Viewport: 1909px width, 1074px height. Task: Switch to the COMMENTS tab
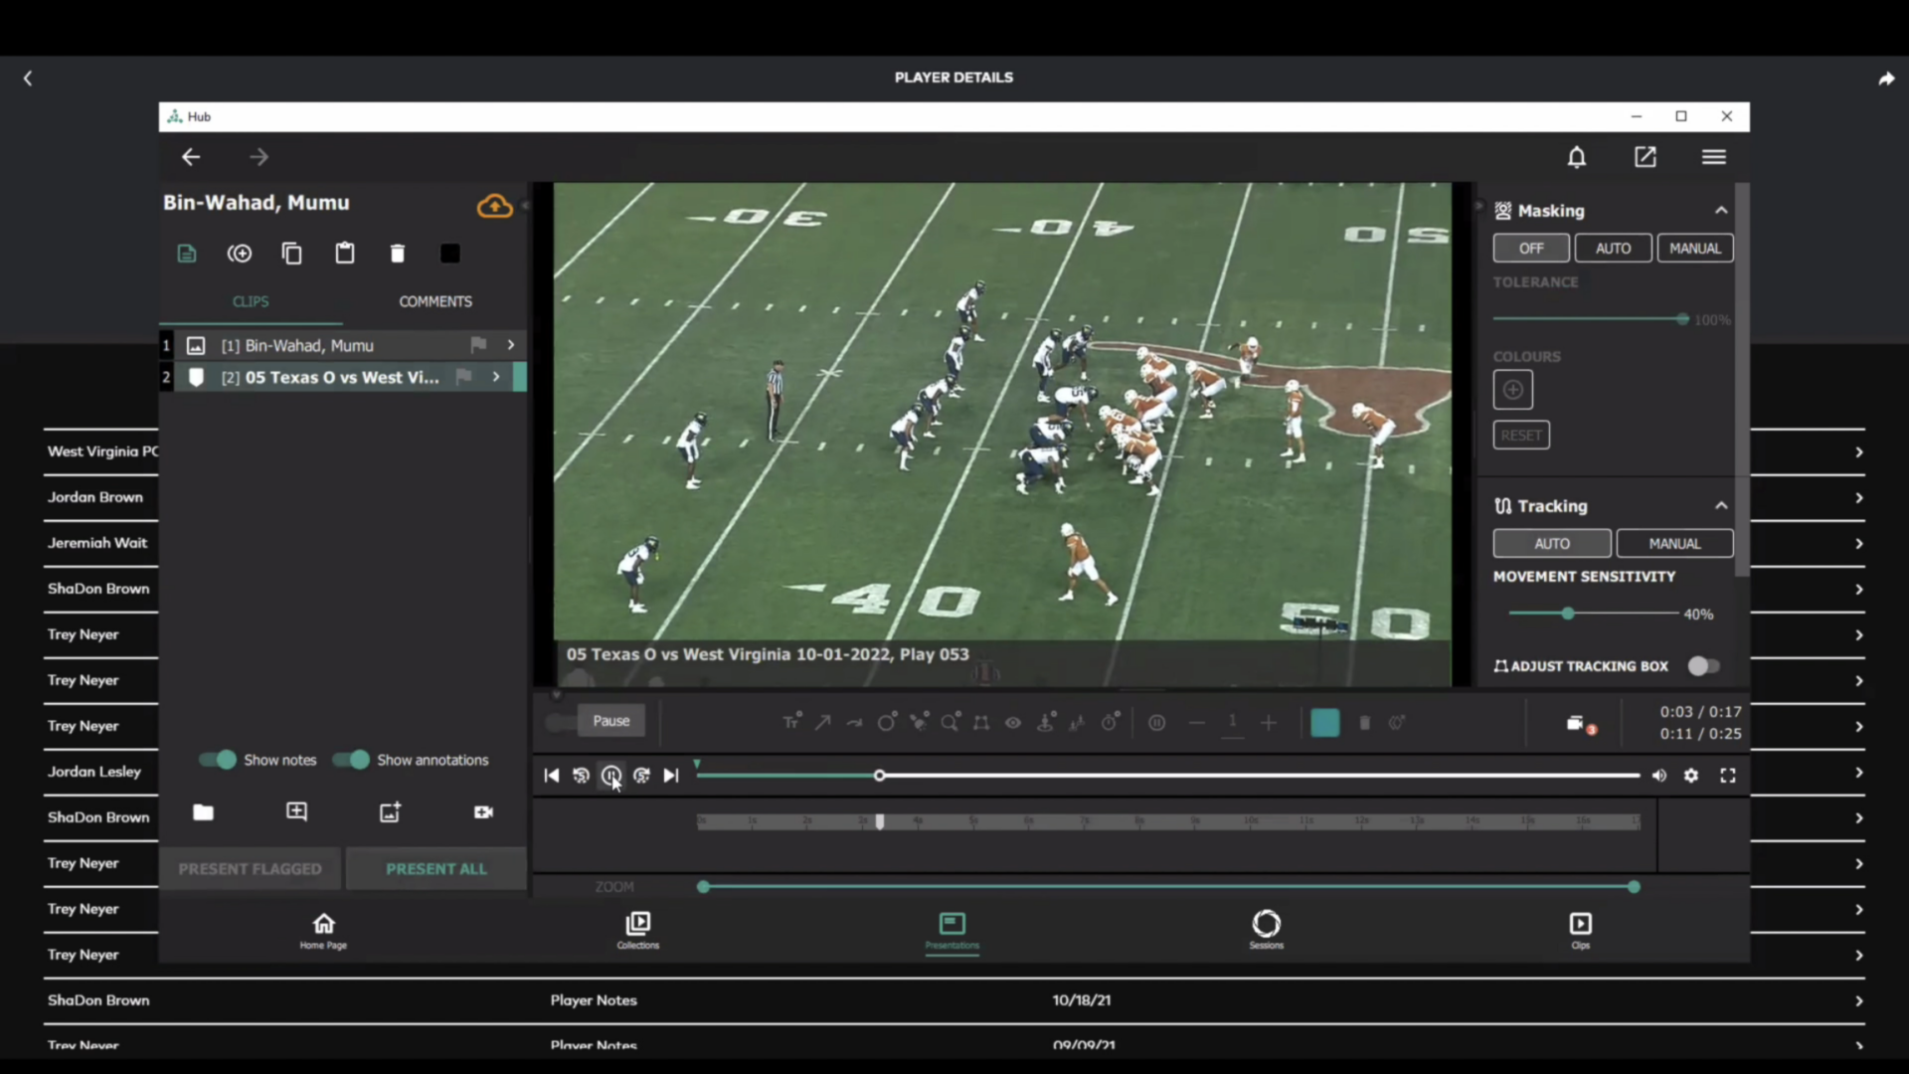(435, 300)
